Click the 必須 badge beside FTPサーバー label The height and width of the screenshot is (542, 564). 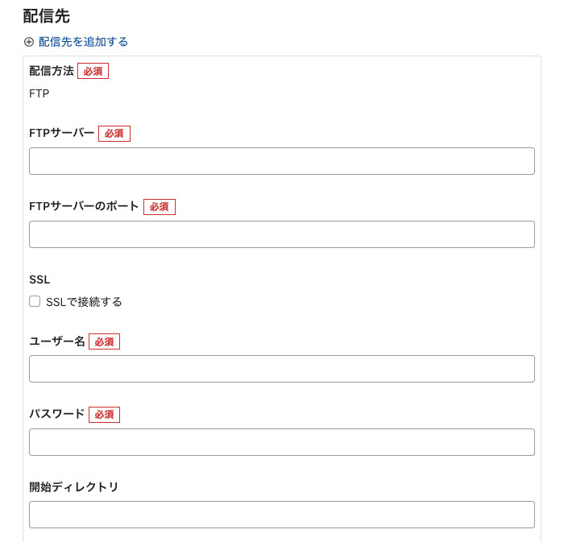coord(114,134)
